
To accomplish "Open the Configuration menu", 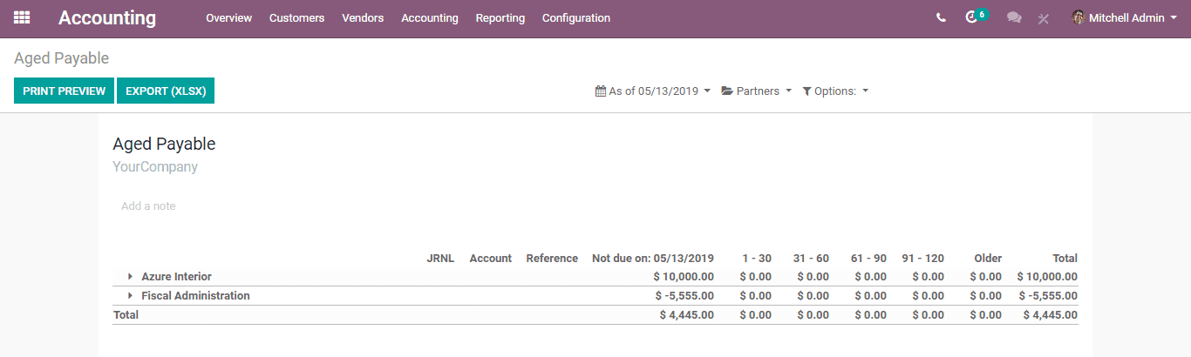I will (x=576, y=17).
